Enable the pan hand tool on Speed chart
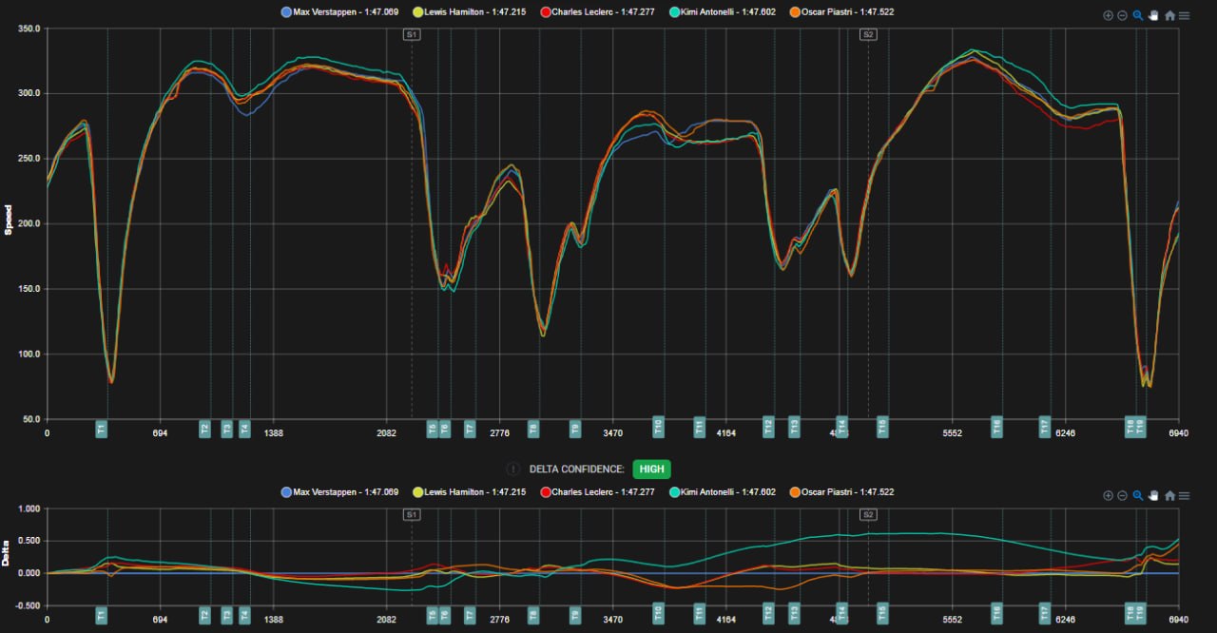 (x=1152, y=15)
